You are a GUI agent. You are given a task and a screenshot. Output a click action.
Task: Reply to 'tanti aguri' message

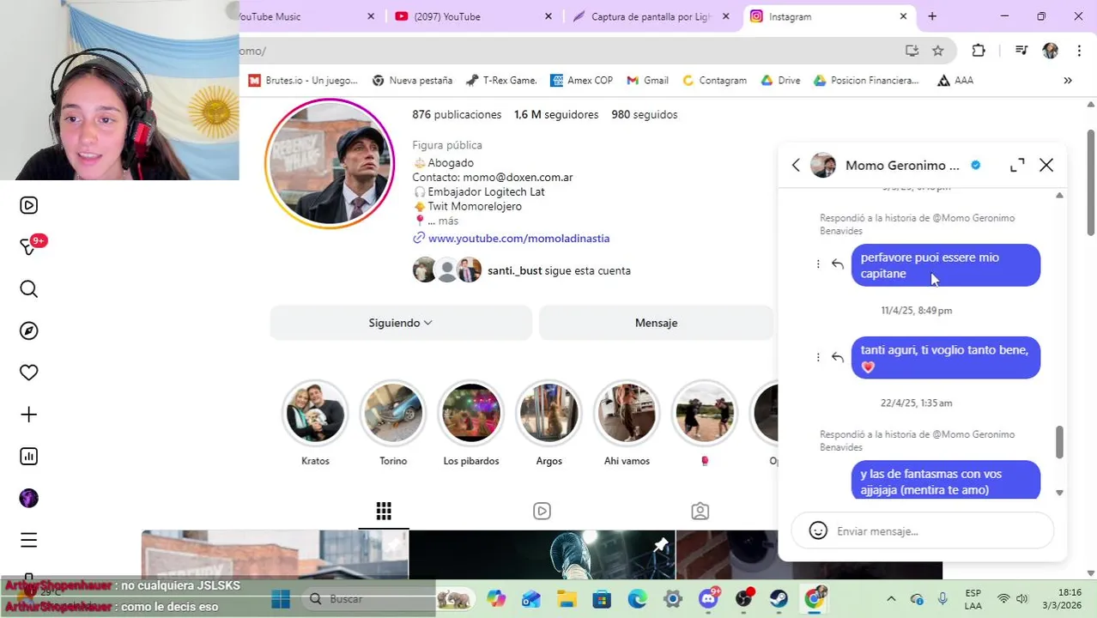pyautogui.click(x=838, y=357)
